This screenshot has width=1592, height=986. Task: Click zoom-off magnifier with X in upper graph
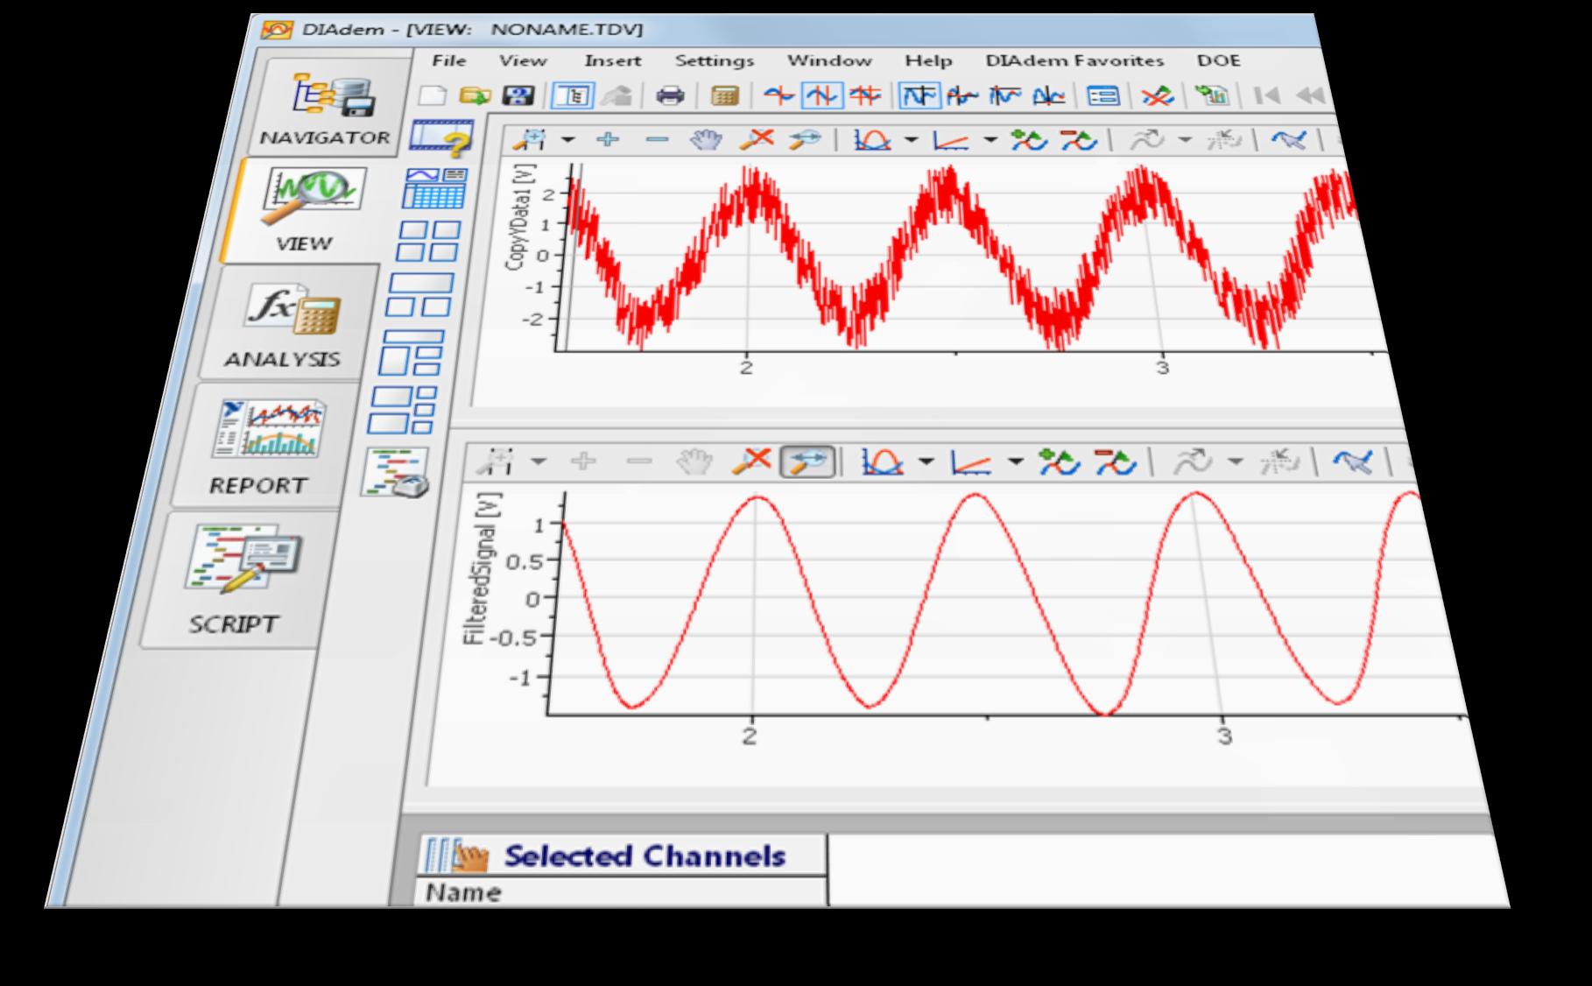pos(757,139)
